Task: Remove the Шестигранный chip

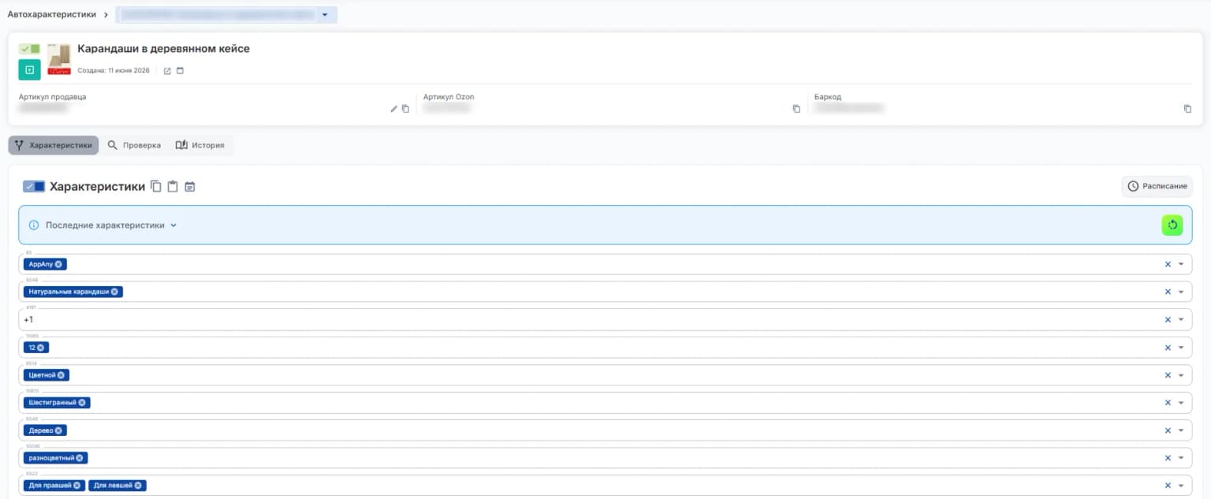Action: (82, 403)
